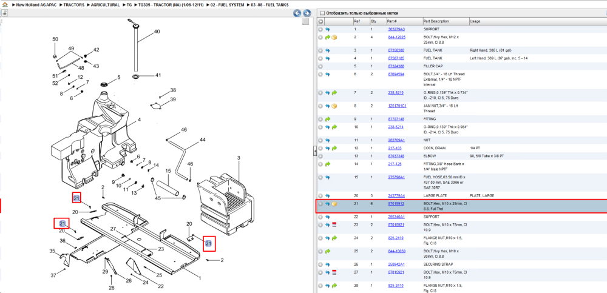The image size is (607, 293).
Task: Click package box icon for JAM NUT 1251791C1
Action: 334,106
